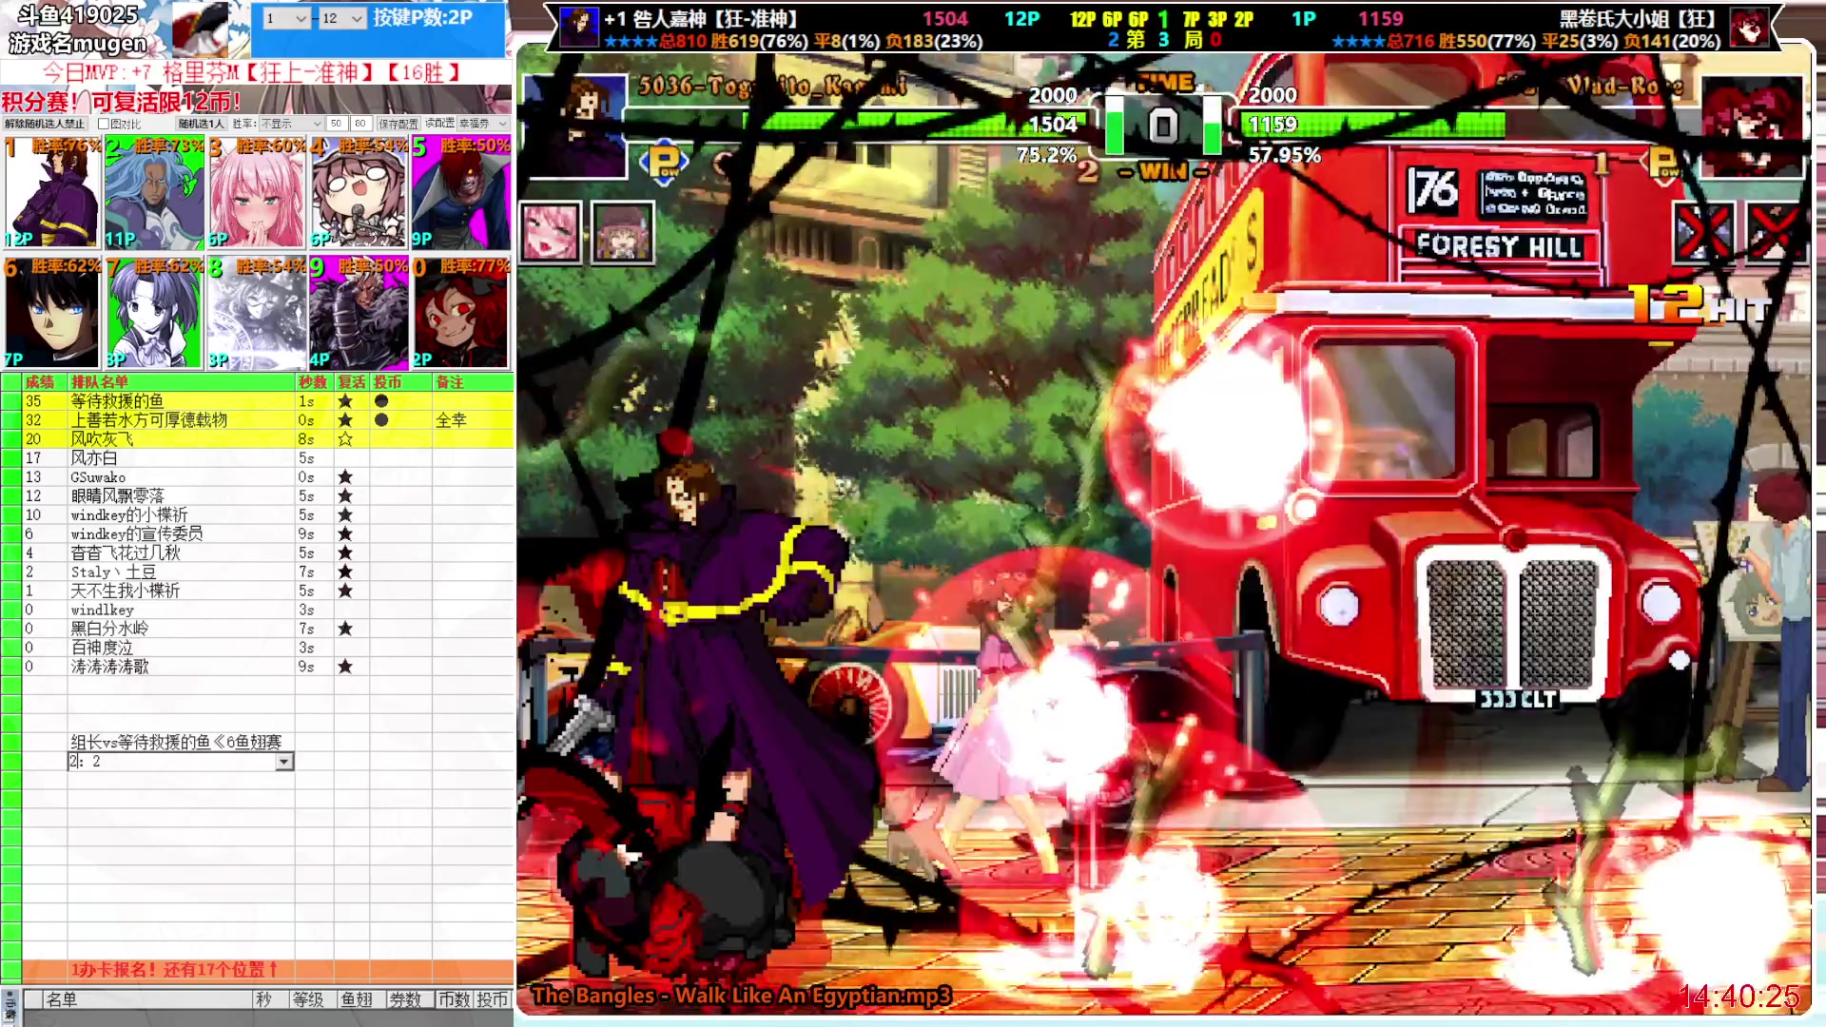1826x1027 pixels.
Task: Select the windlkey queue row name
Action: [x=102, y=610]
